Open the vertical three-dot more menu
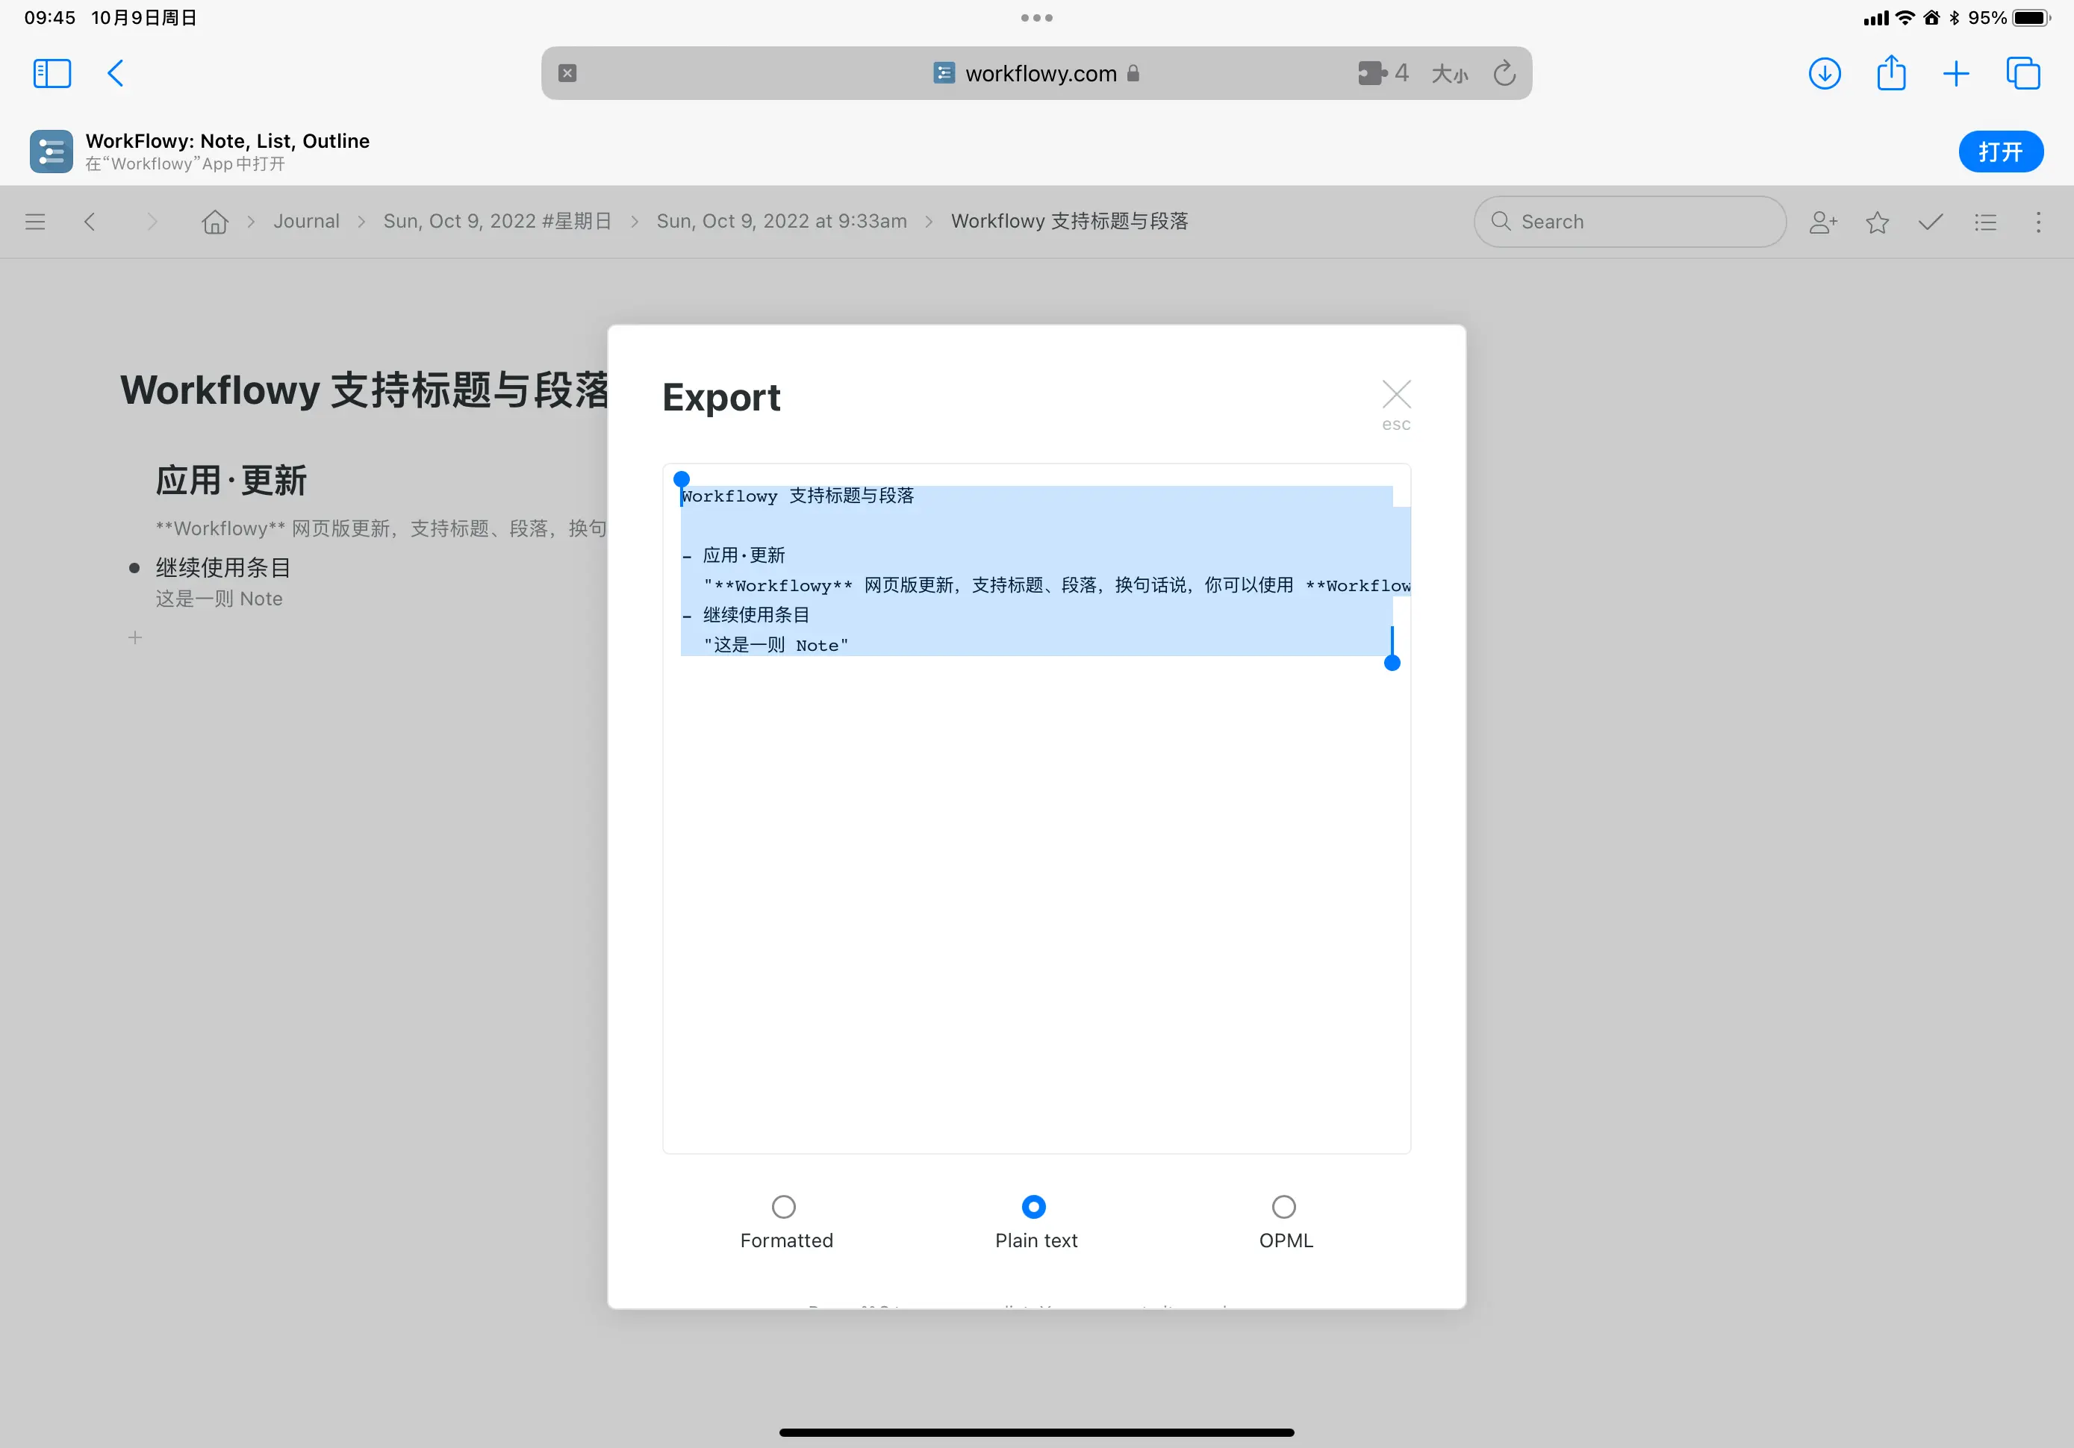The image size is (2074, 1448). [2038, 222]
